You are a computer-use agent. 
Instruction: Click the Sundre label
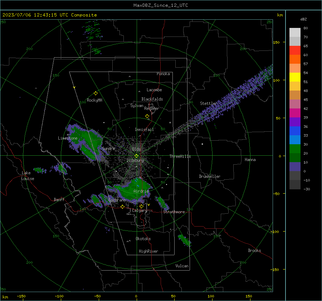tap(108, 148)
